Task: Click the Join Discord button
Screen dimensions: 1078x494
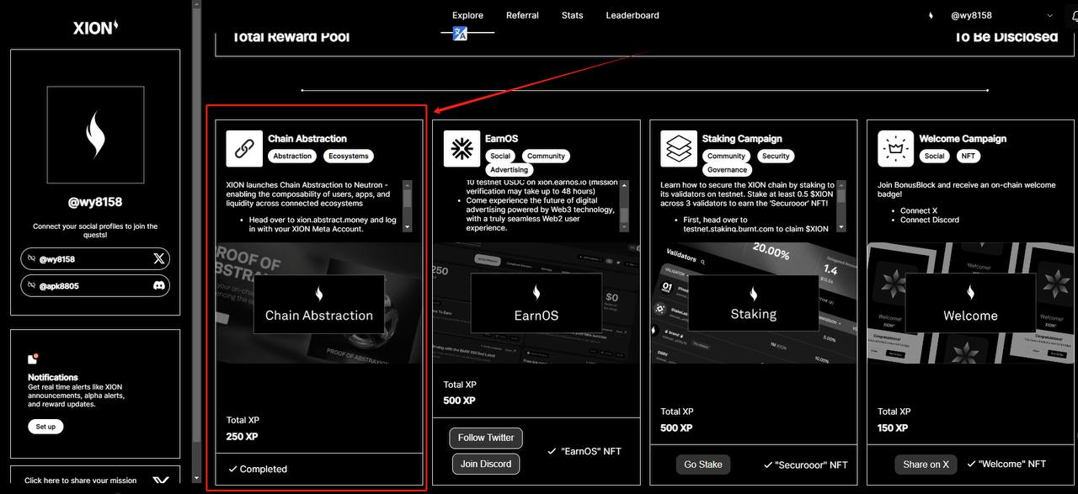Action: (x=487, y=463)
